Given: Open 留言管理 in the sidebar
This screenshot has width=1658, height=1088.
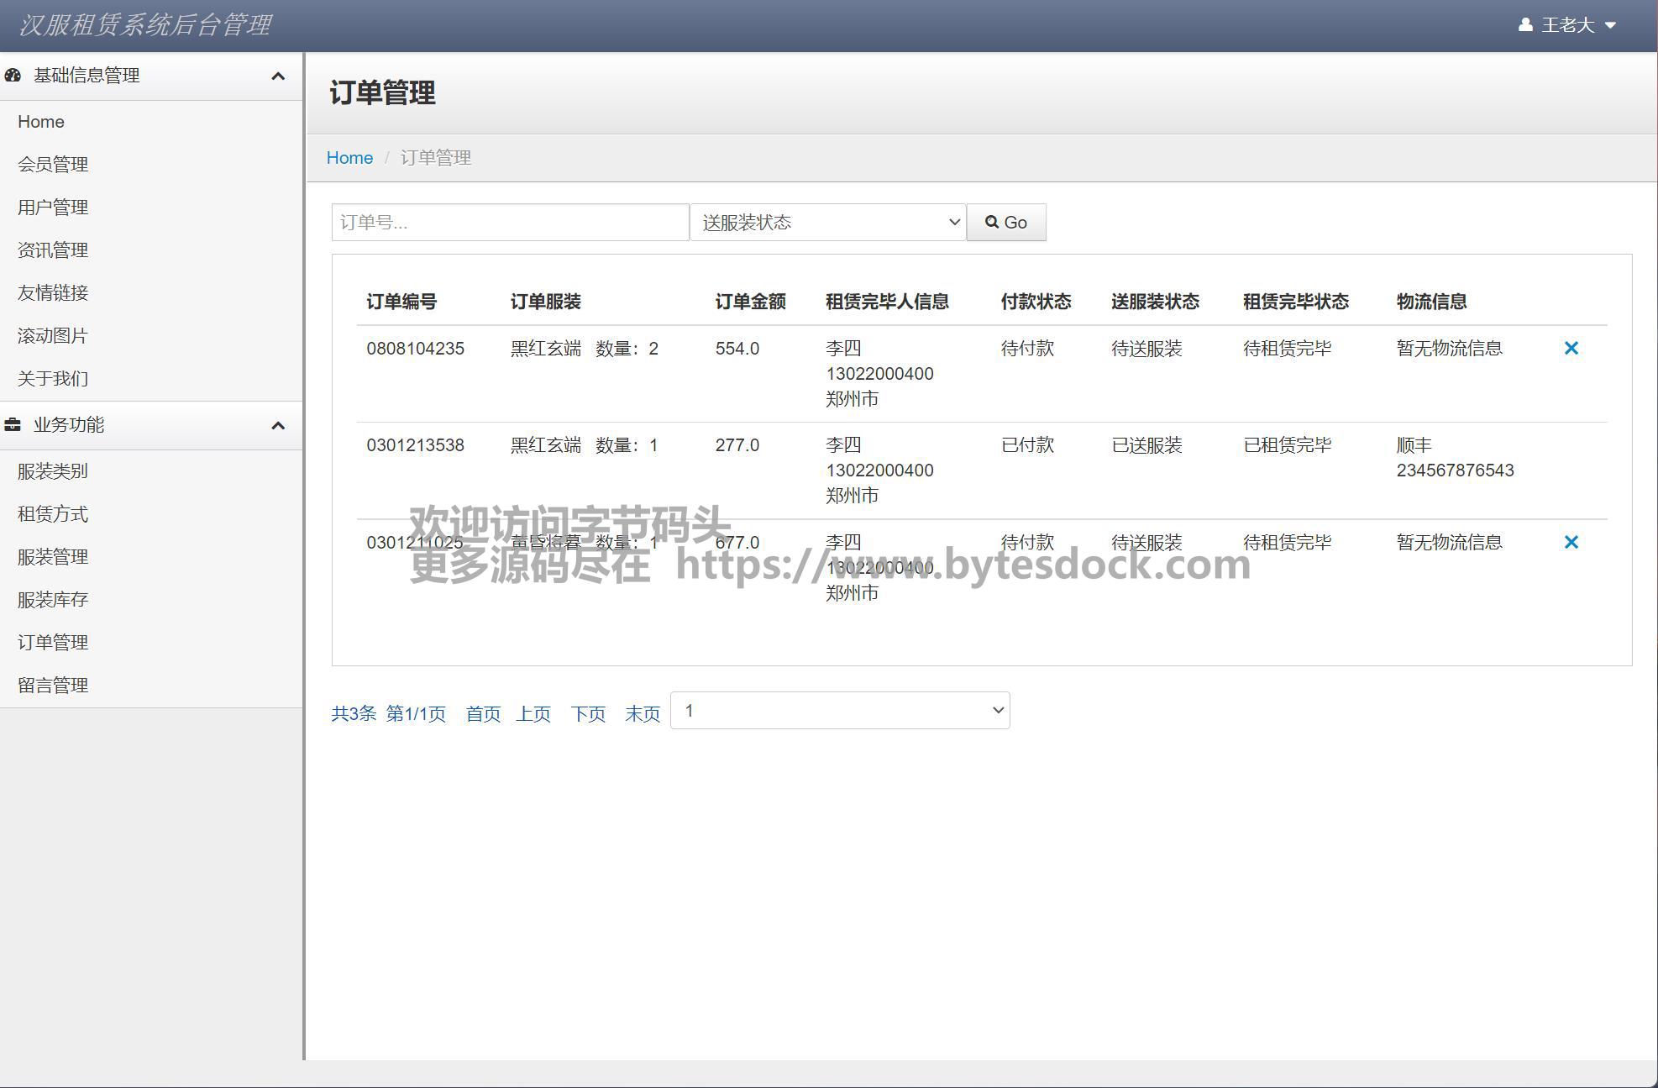Looking at the screenshot, I should coord(53,686).
